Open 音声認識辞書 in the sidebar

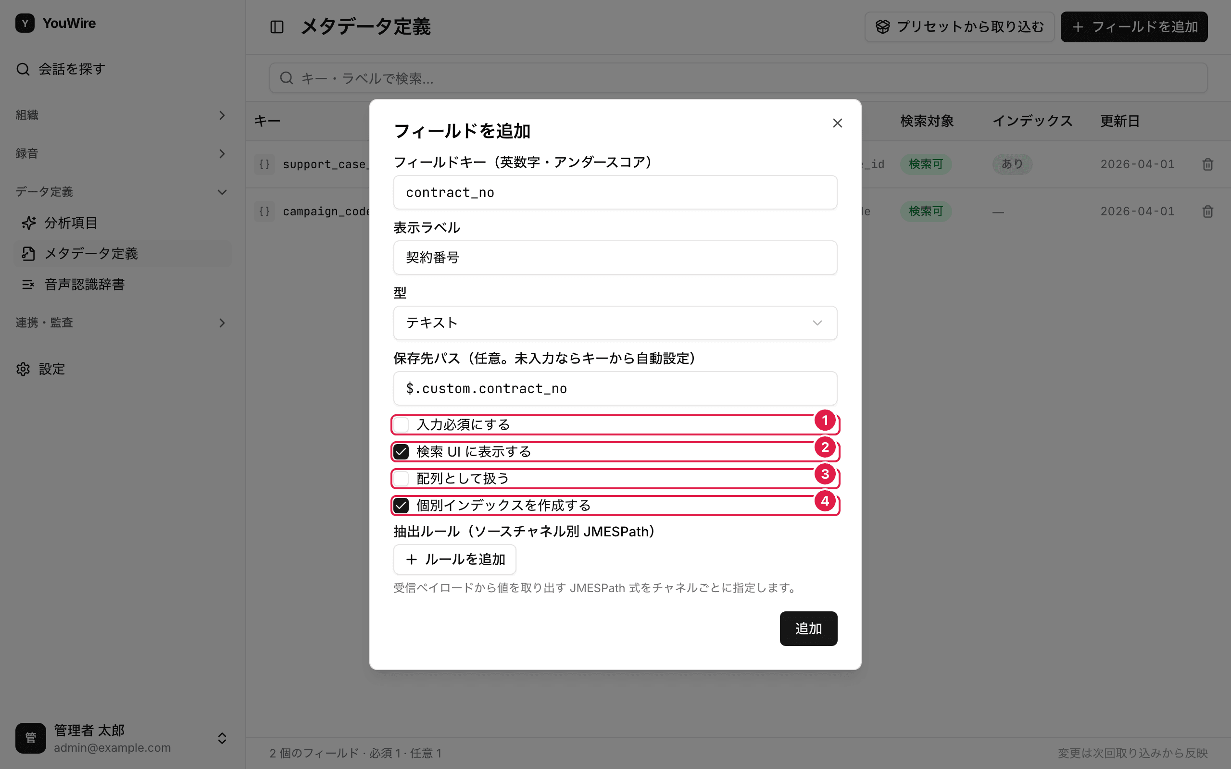122,285
